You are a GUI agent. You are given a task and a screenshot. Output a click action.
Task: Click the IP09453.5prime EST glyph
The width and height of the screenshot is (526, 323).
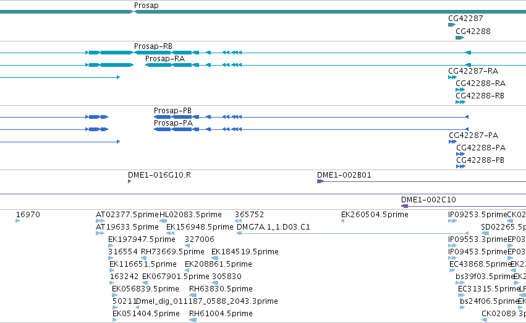[452, 258]
